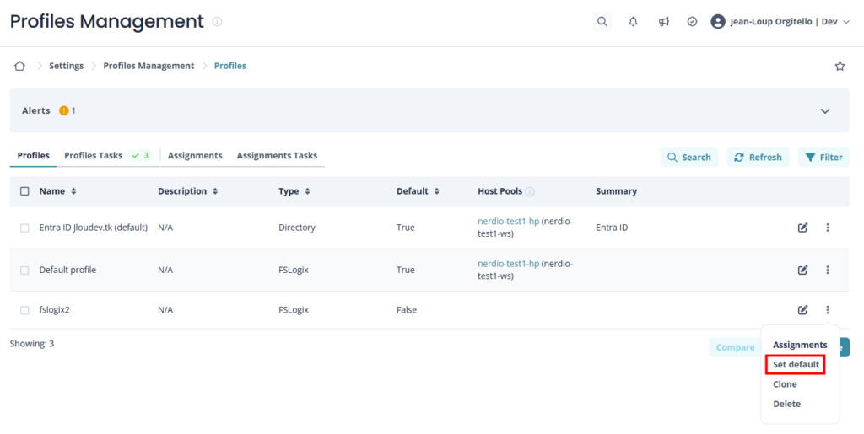The height and width of the screenshot is (434, 864).
Task: Click the False default value for fslogix2
Action: click(407, 309)
